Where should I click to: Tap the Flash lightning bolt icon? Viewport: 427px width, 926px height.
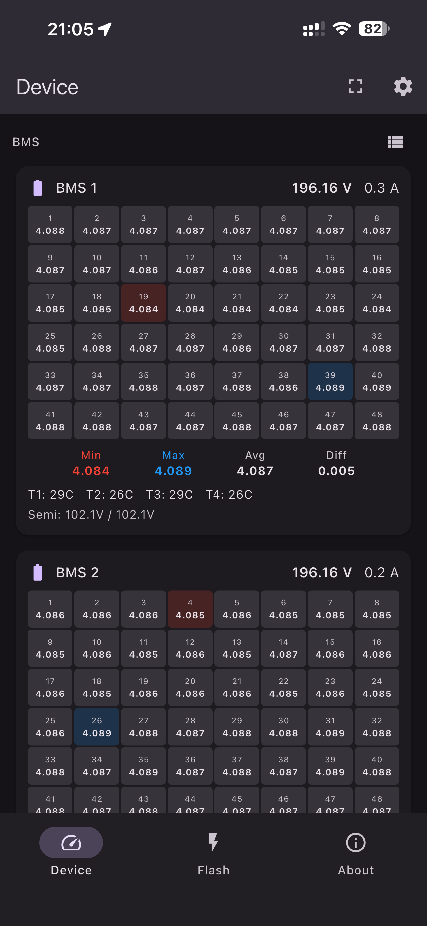[213, 842]
